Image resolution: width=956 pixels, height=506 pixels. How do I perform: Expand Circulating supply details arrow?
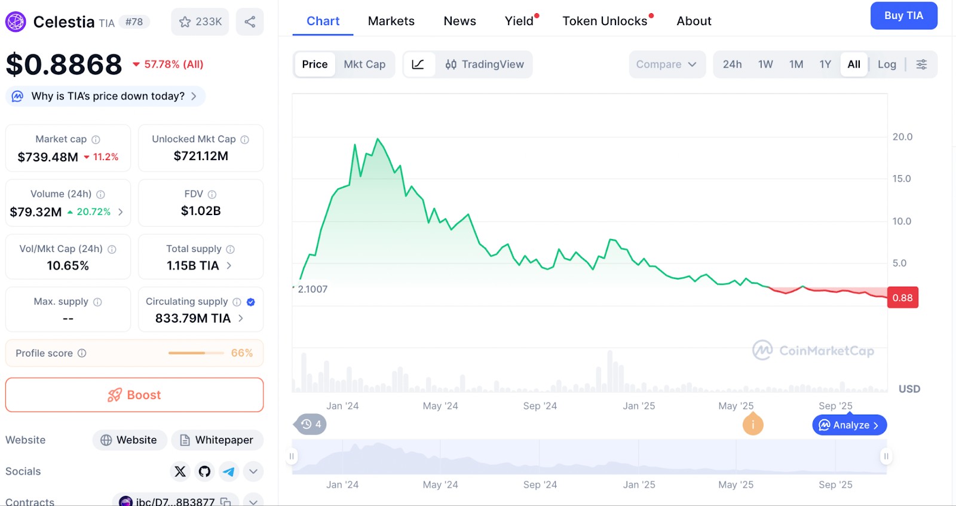[241, 318]
